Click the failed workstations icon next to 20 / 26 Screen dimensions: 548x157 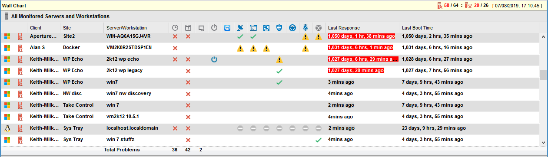click(469, 6)
